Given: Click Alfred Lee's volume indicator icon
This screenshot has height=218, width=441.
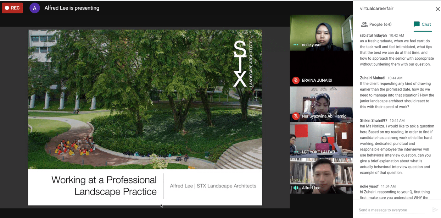Looking at the screenshot, I should [x=296, y=188].
